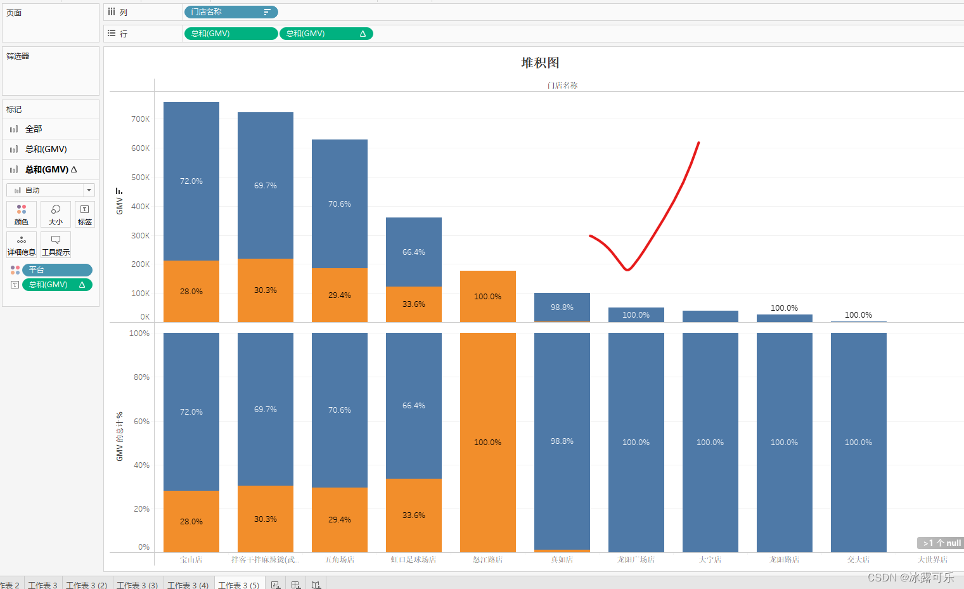Select orange 28.0% segment in 宝山店 top bar

pos(191,292)
